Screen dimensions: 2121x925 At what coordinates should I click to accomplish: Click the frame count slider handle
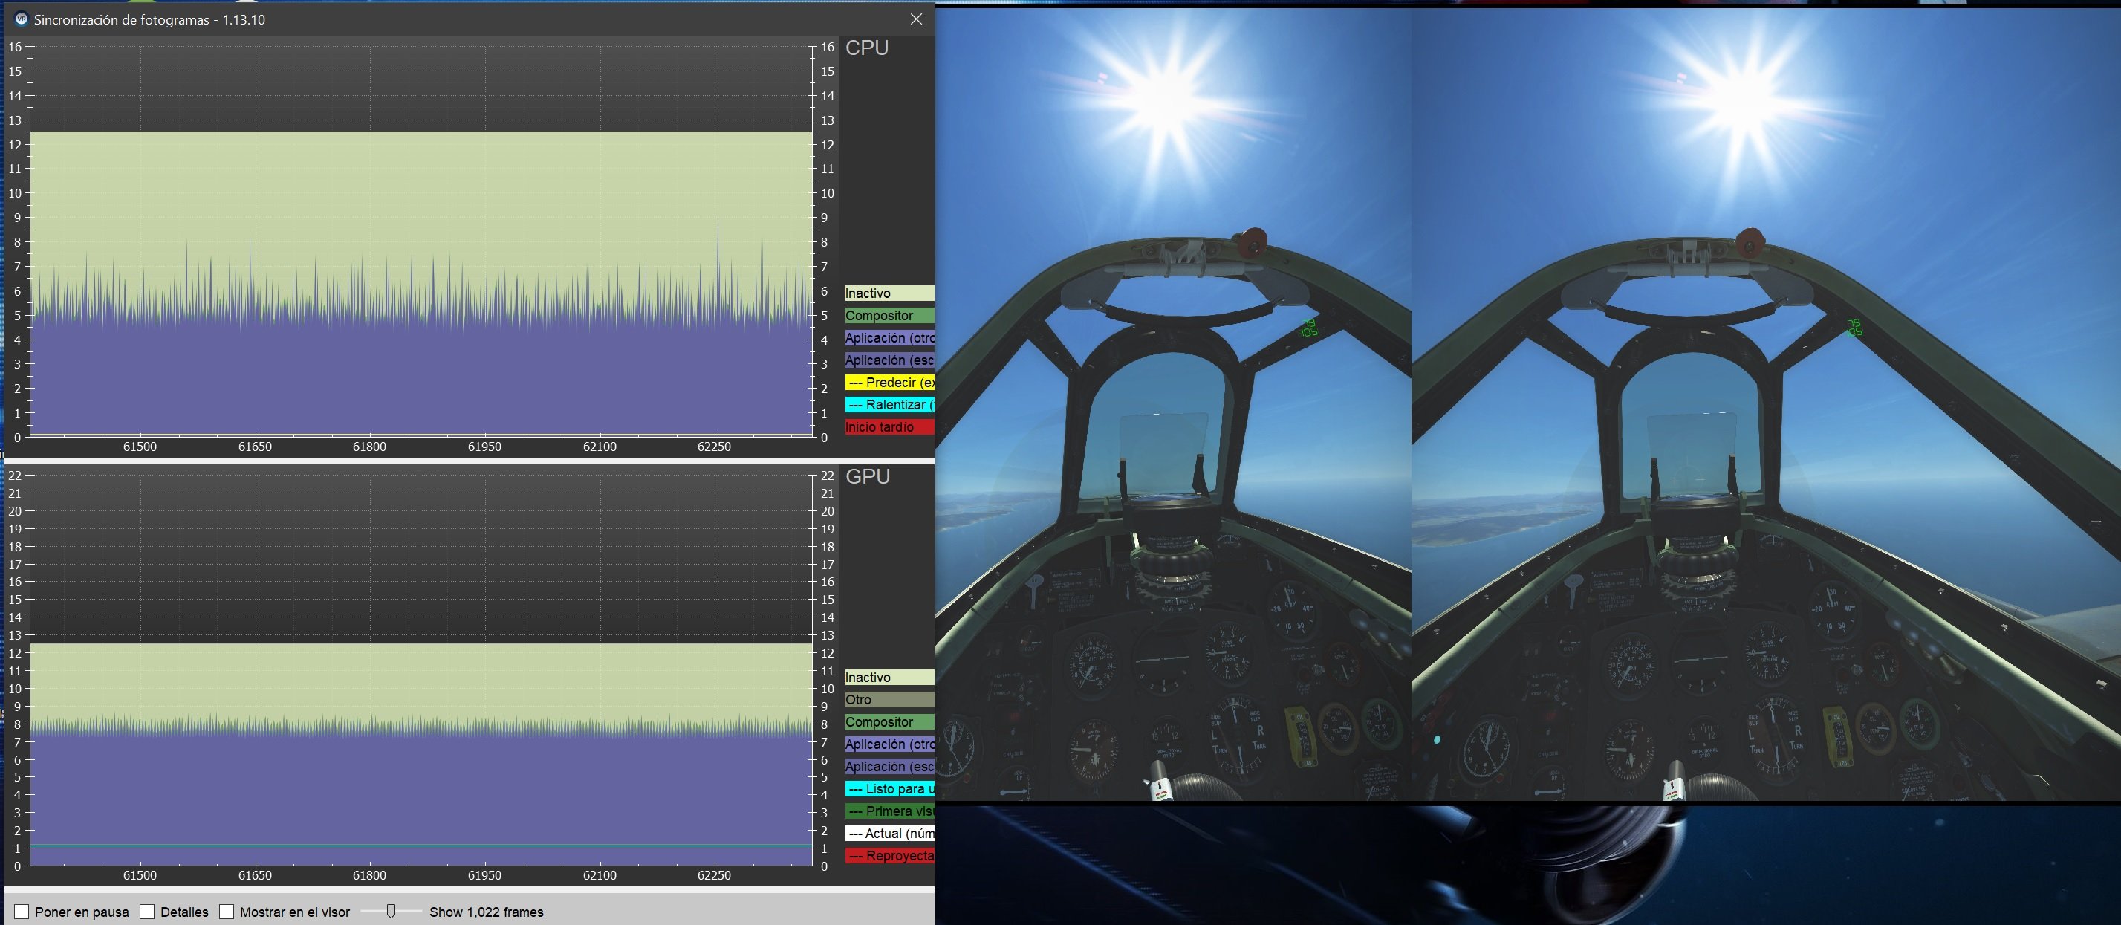tap(391, 911)
